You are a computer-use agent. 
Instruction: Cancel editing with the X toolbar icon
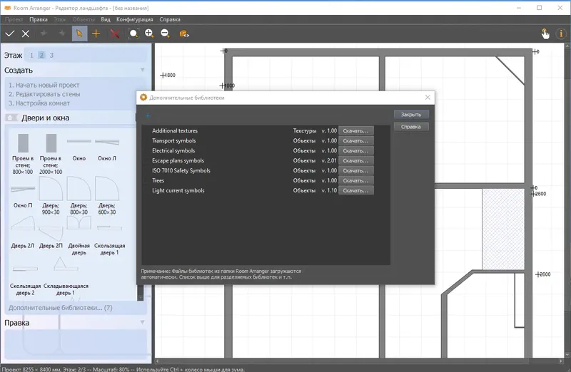point(26,33)
